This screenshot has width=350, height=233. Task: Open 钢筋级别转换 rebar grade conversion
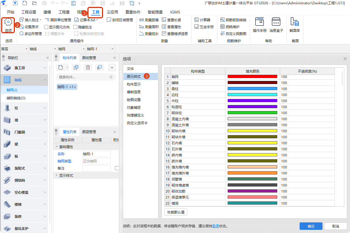tap(233, 20)
